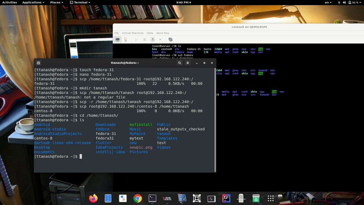Open the Terminal app menu in top bar

(80, 2)
